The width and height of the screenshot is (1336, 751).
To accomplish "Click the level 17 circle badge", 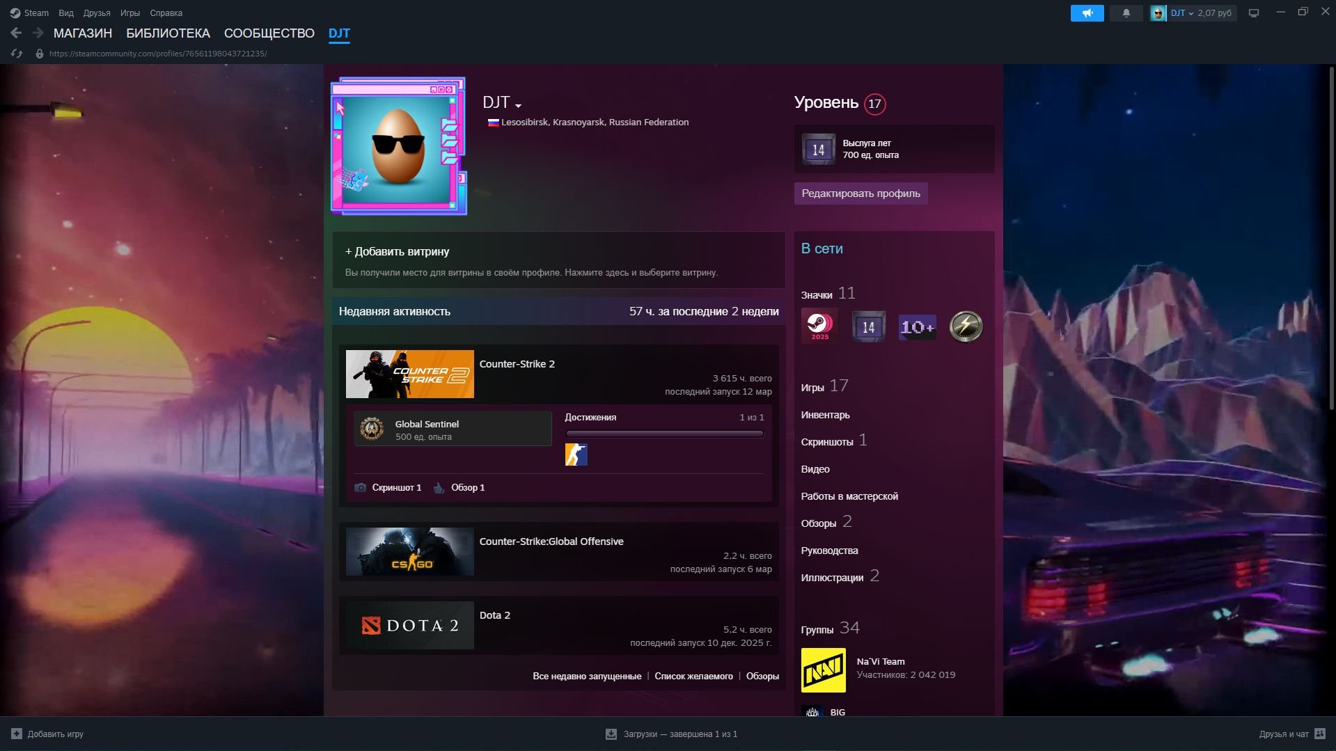I will (x=874, y=104).
